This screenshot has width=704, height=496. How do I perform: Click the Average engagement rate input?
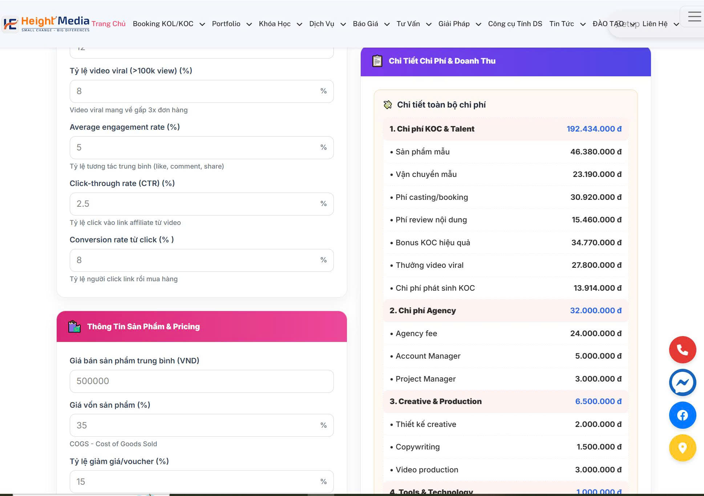coord(196,148)
